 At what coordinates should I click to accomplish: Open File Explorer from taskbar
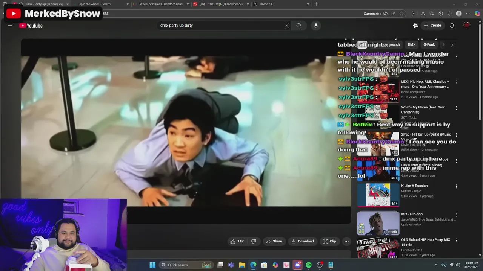(242, 265)
